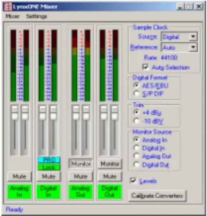Mute the Digital In channel

tap(49, 176)
